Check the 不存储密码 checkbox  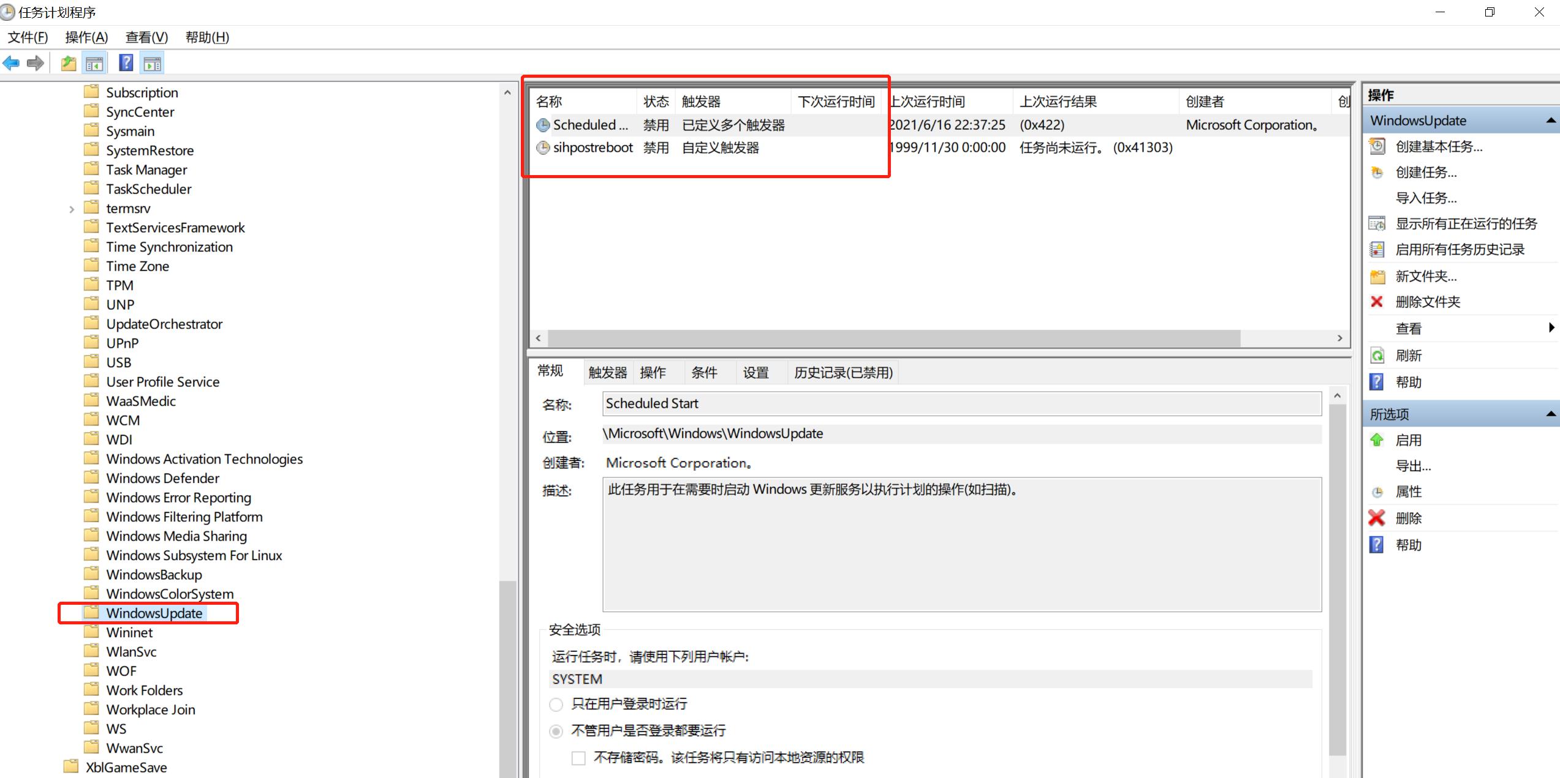click(x=578, y=757)
